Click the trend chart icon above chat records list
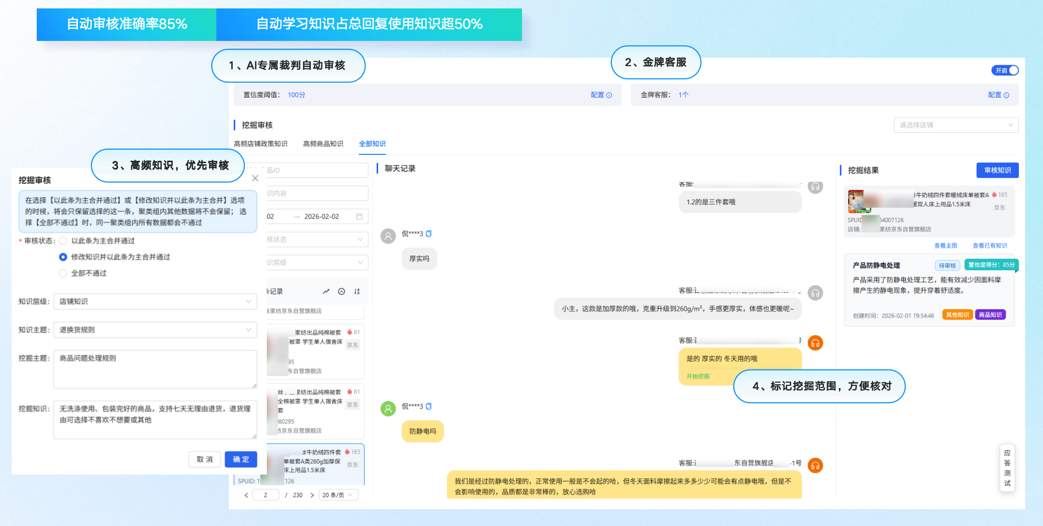This screenshot has height=526, width=1043. click(326, 291)
